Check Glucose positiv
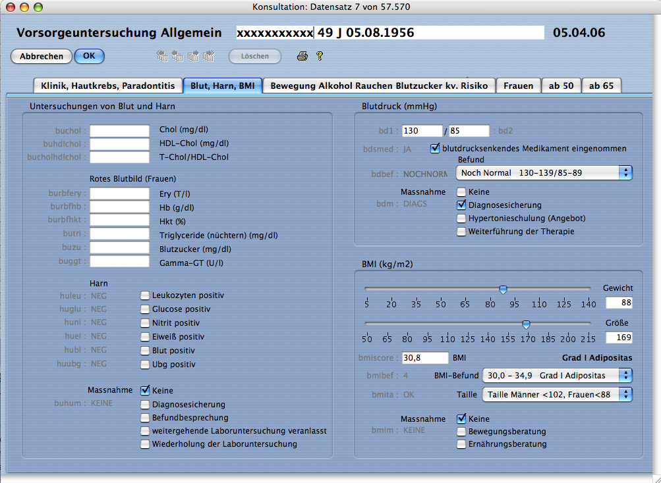 (144, 309)
